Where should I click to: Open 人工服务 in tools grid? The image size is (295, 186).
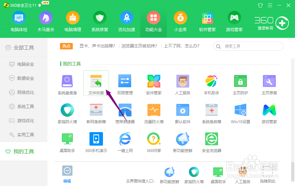pyautogui.click(x=183, y=84)
